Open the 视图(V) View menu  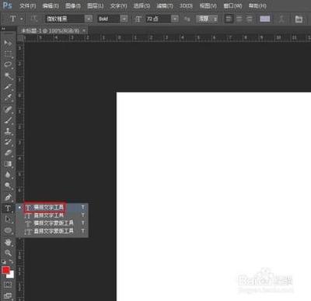208,5
